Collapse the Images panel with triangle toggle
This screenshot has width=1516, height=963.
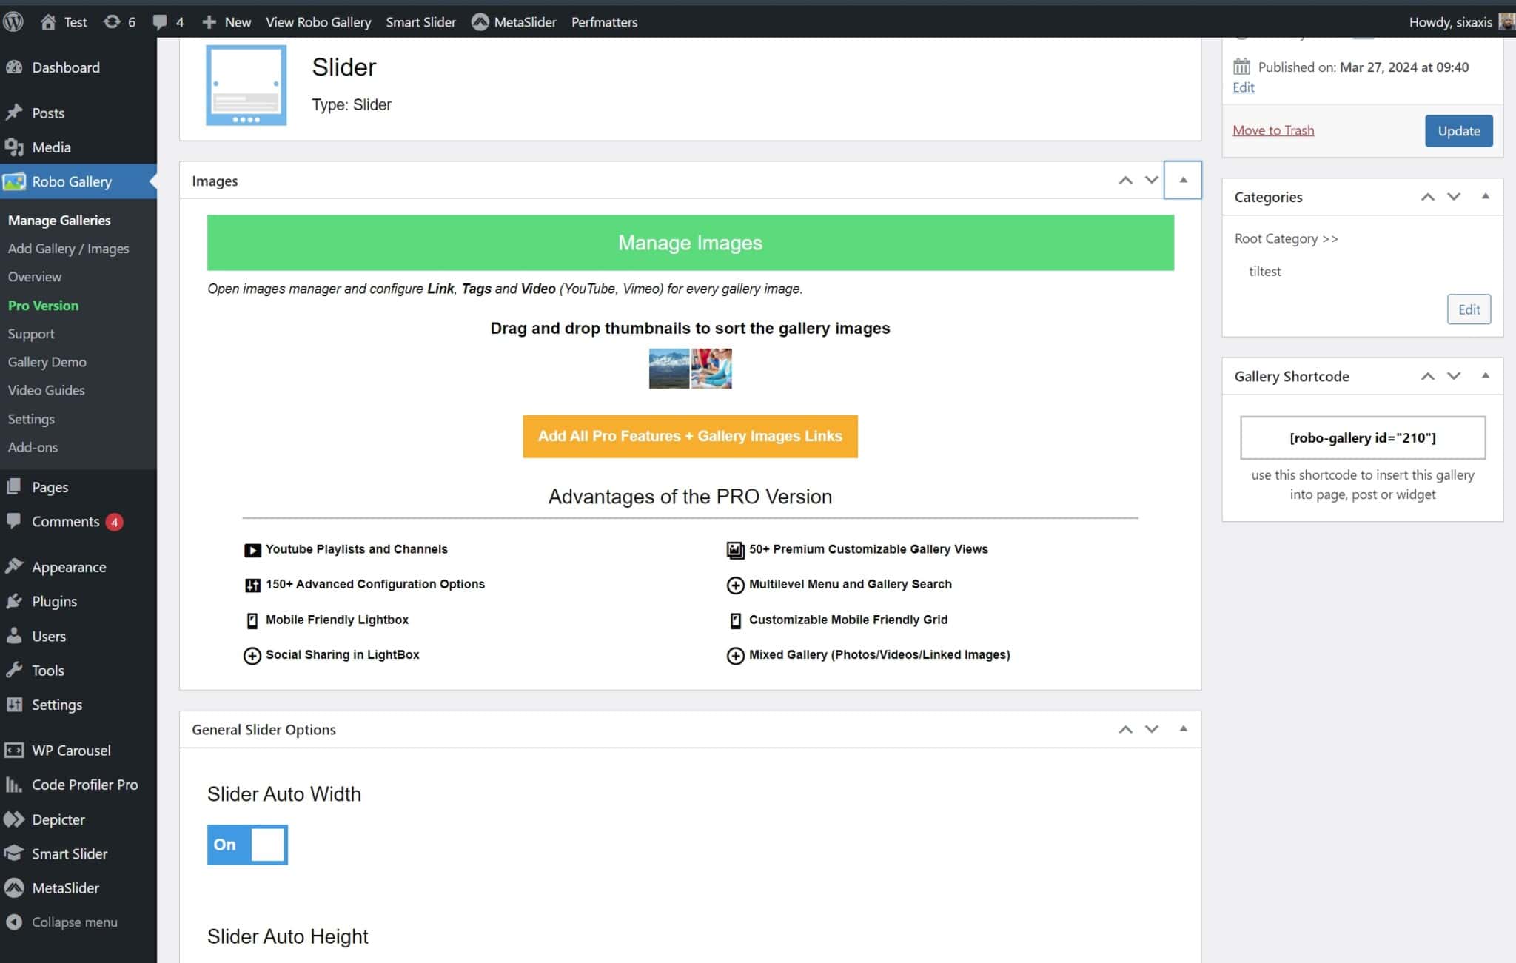[x=1183, y=180]
